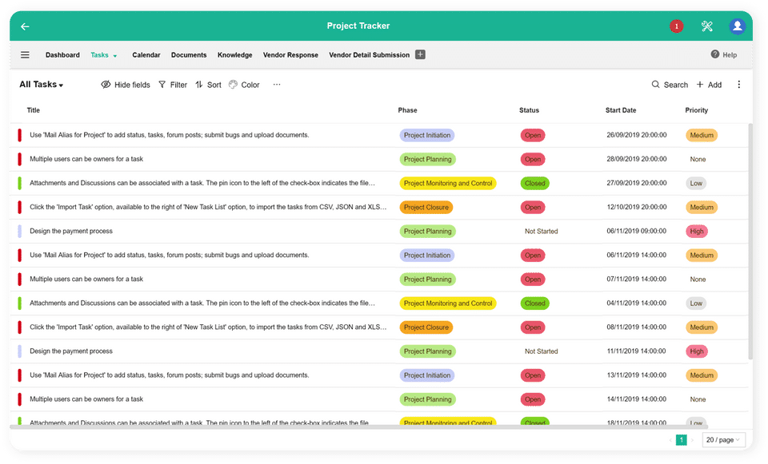Screen dimensions: 768x464
Task: Expand the Tasks tab dropdown arrow
Action: (115, 56)
